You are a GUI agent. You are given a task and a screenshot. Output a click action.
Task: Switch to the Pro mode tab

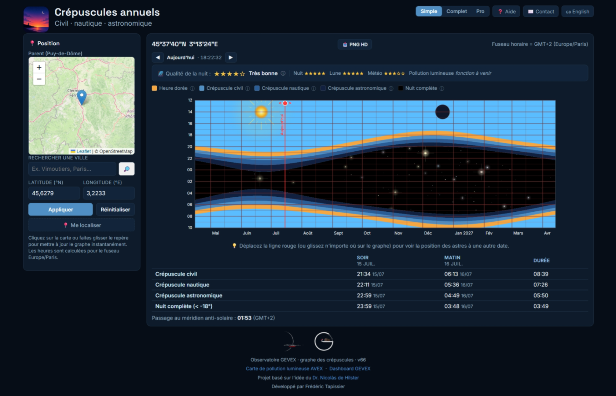click(480, 11)
